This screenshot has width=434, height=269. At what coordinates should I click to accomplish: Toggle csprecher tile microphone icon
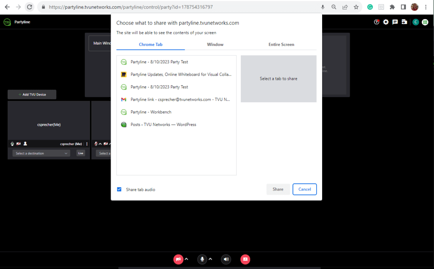tap(12, 144)
